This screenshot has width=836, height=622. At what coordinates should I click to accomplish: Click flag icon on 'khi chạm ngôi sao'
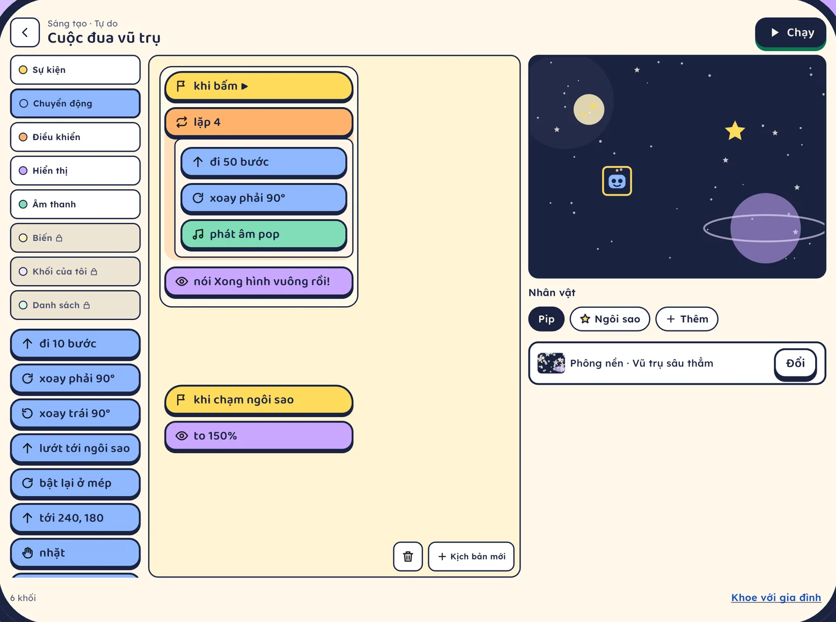click(x=181, y=399)
